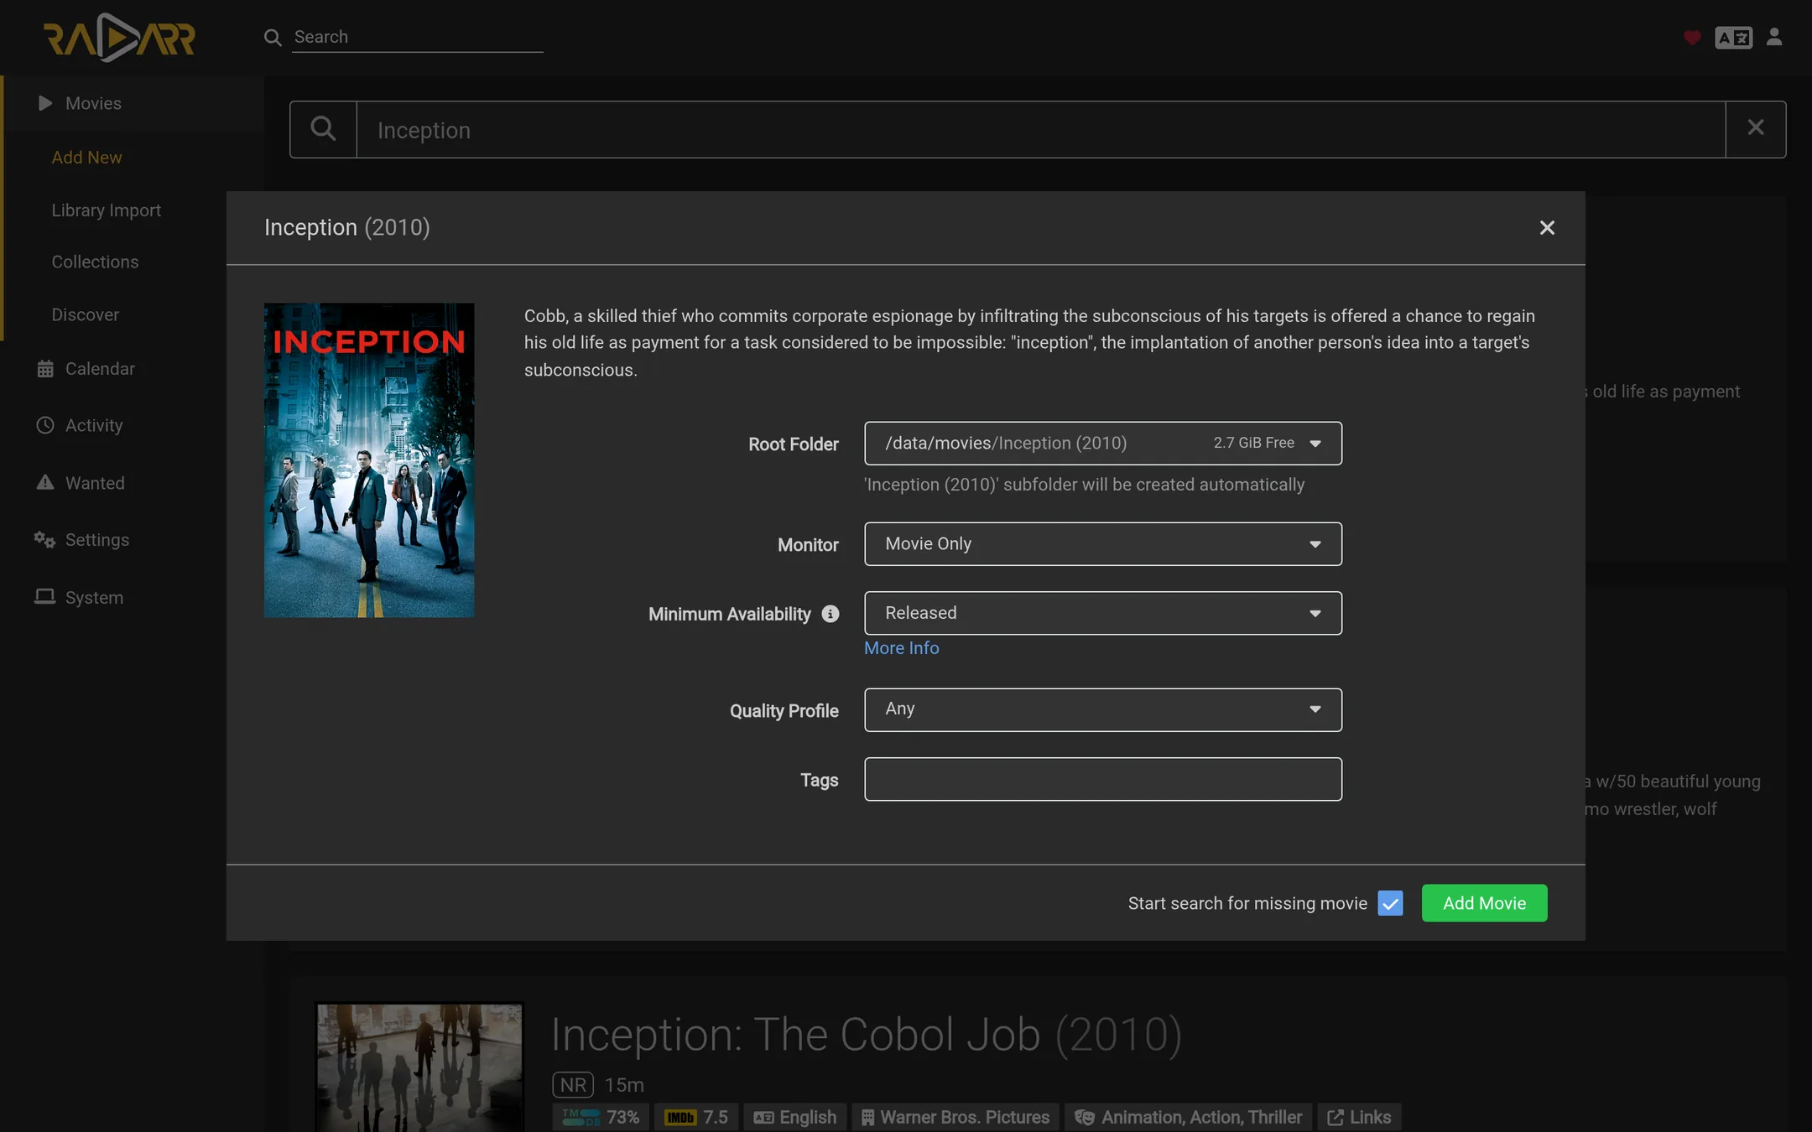Image resolution: width=1812 pixels, height=1132 pixels.
Task: Toggle Start search for missing movie checkbox
Action: pyautogui.click(x=1390, y=903)
